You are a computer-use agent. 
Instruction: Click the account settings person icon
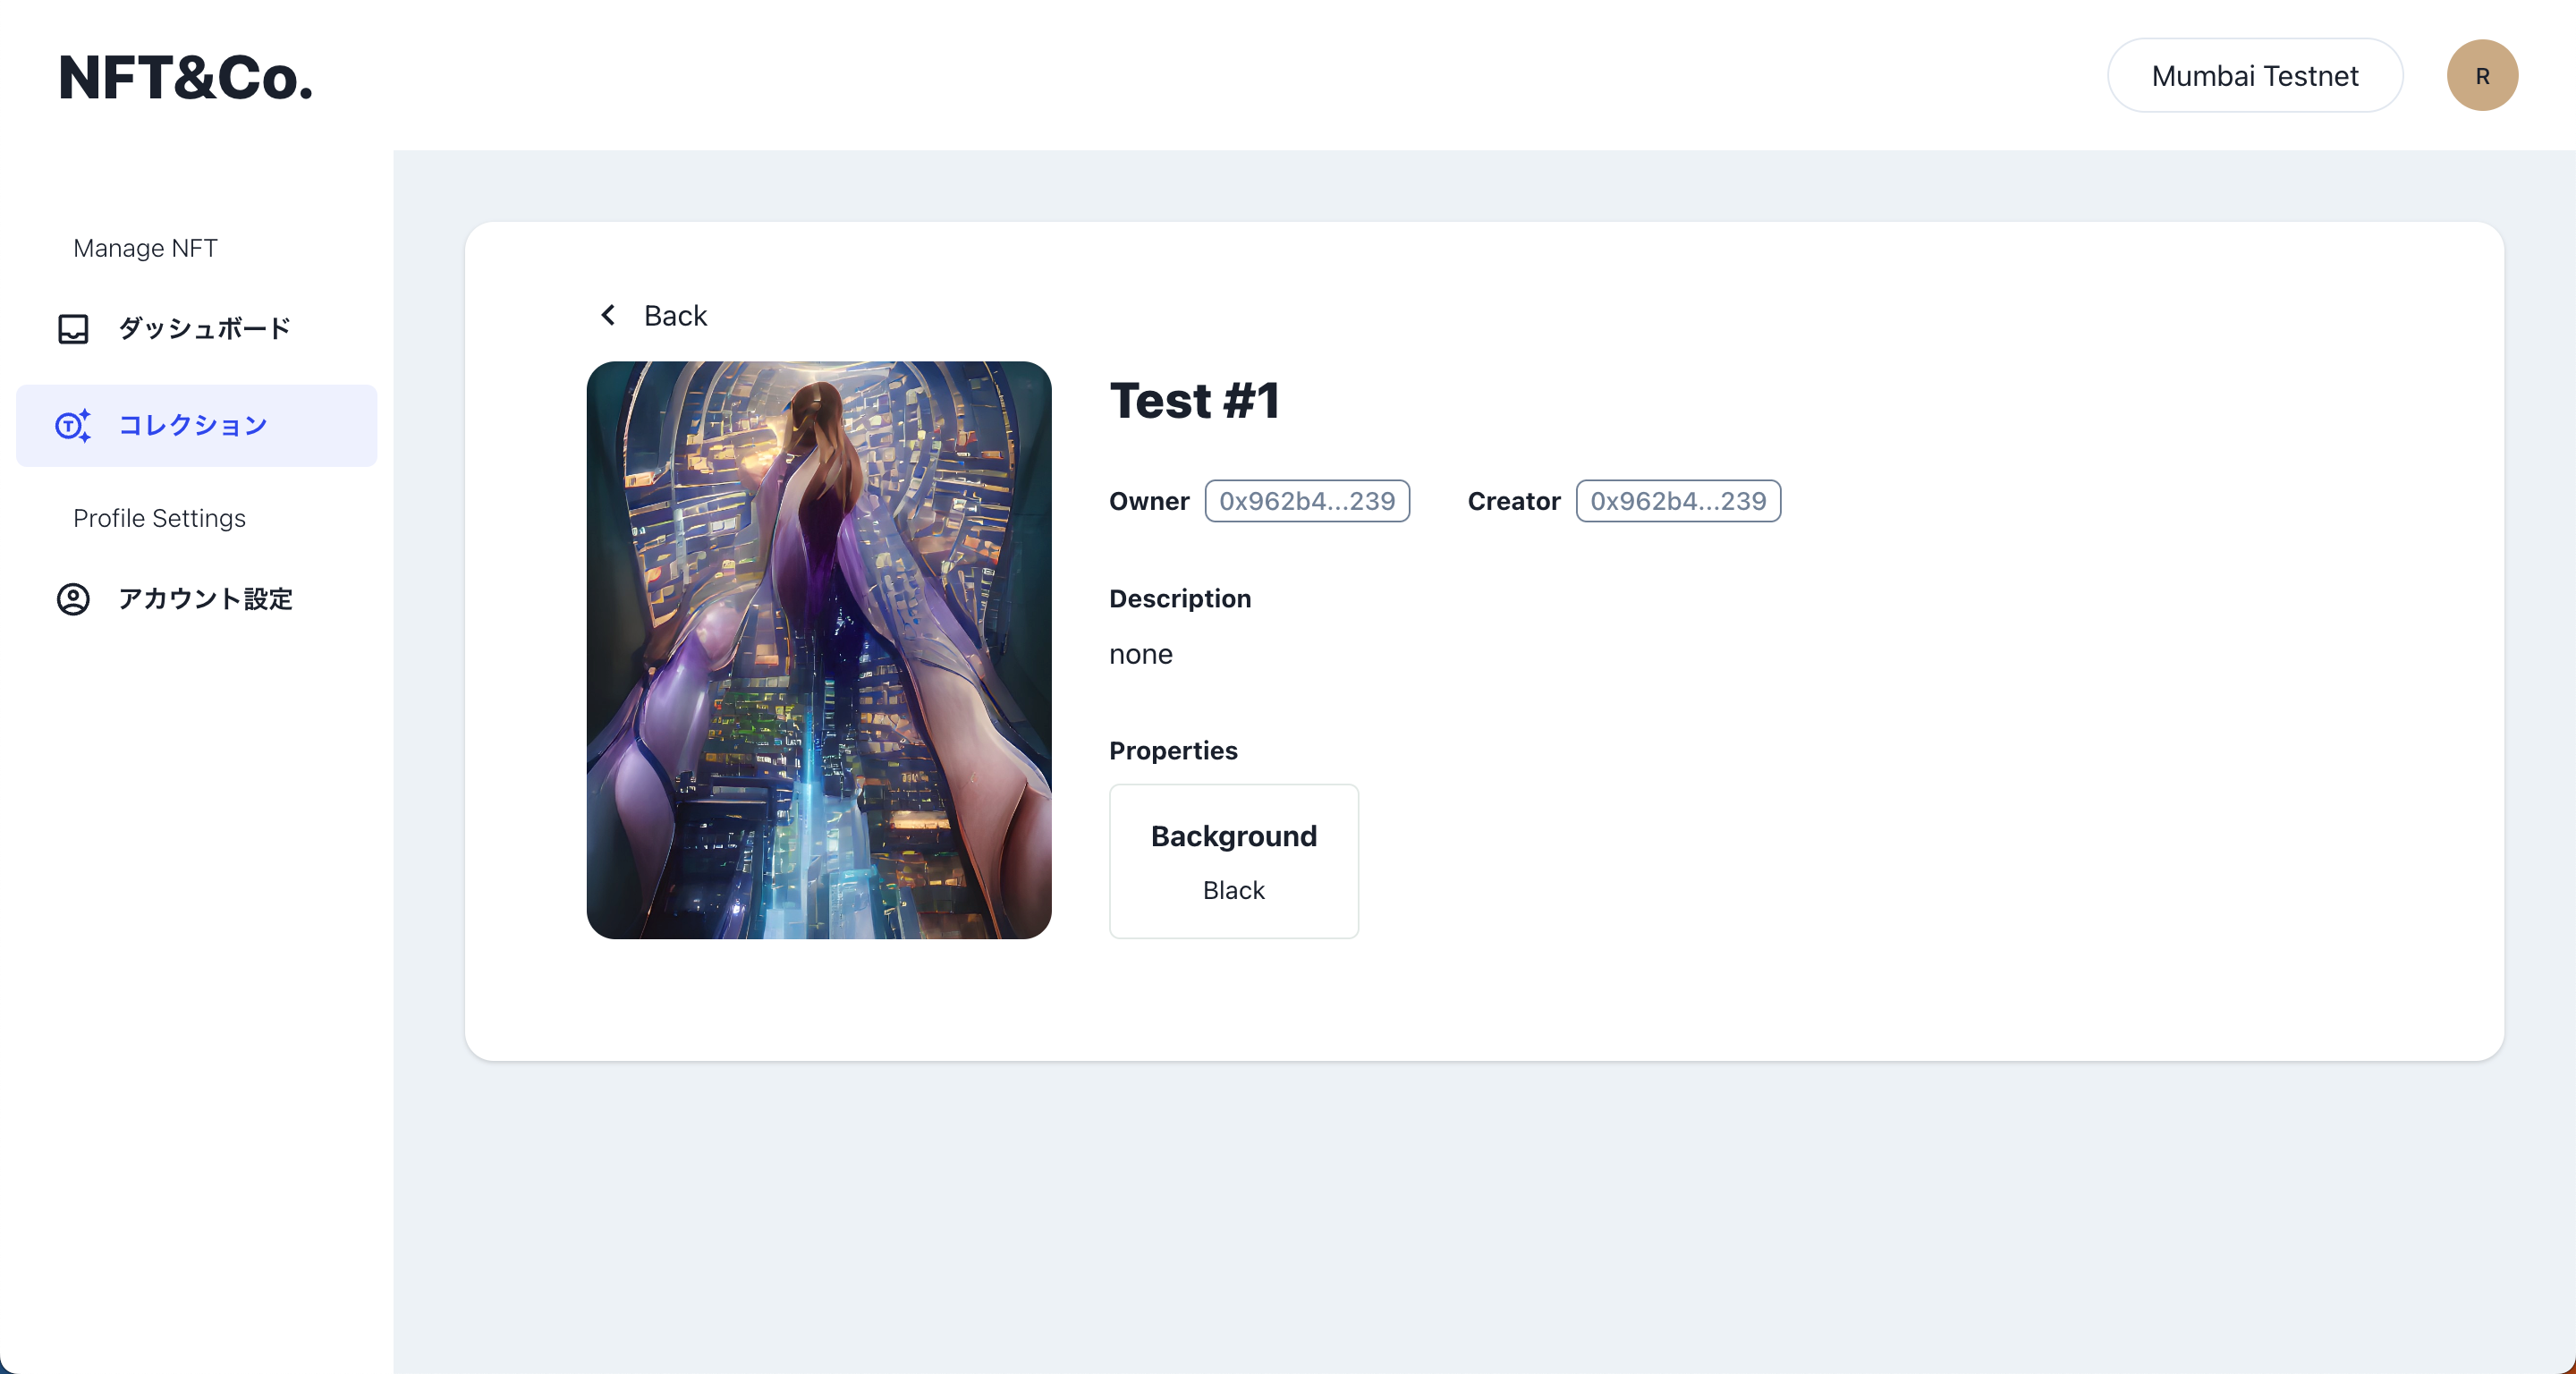click(x=73, y=599)
